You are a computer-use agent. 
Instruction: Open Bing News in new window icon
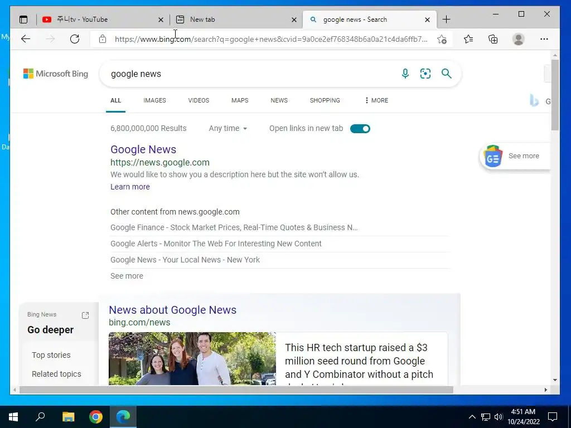point(85,315)
